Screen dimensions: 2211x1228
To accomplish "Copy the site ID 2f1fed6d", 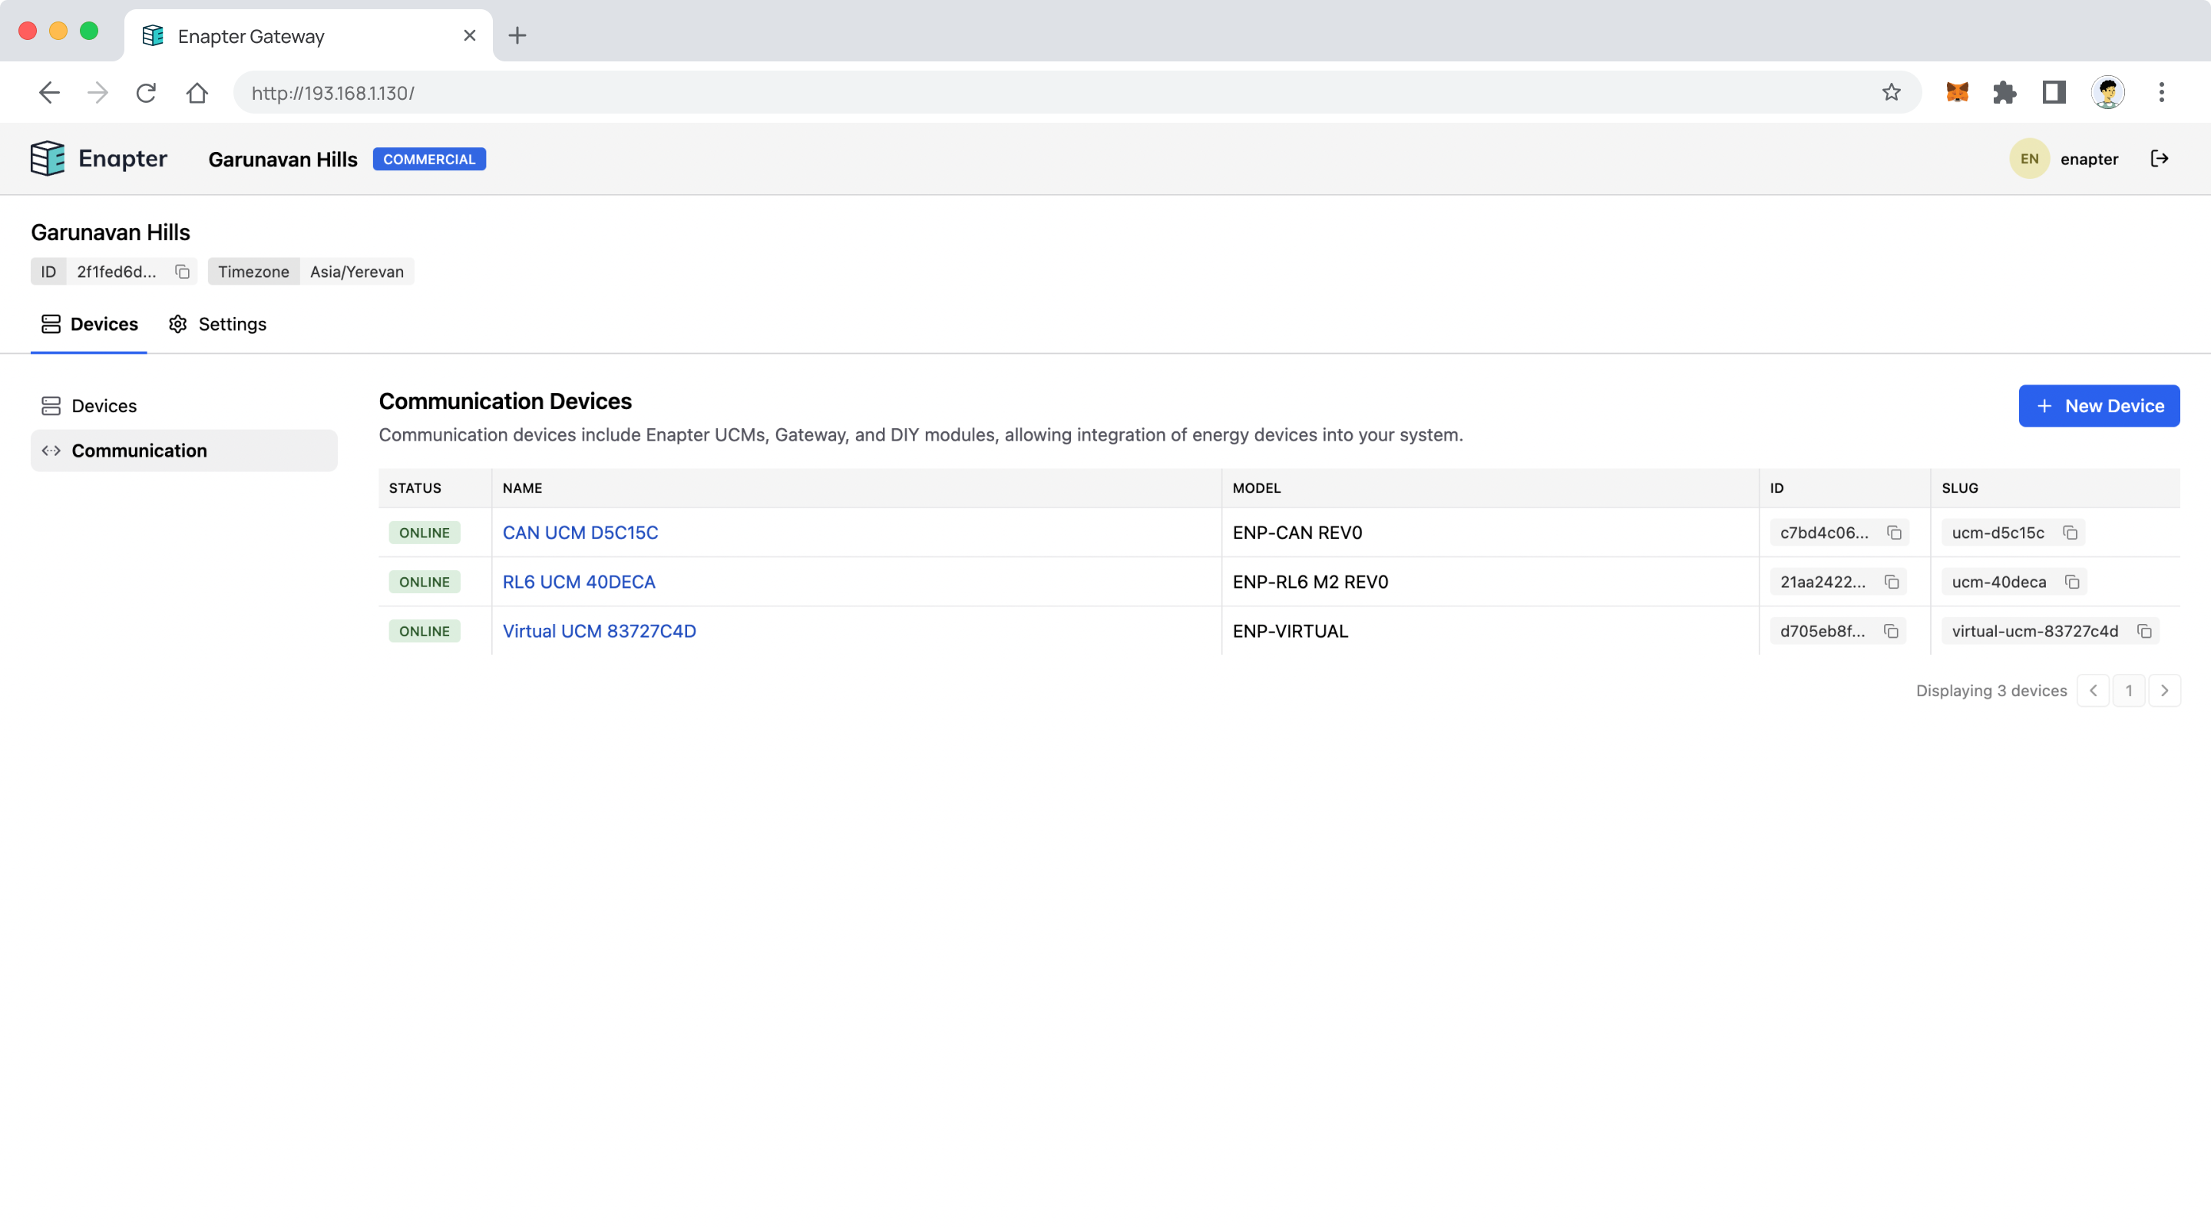I will (x=182, y=272).
